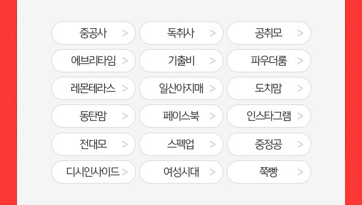Click the chevron on 스펙업

coord(213,145)
